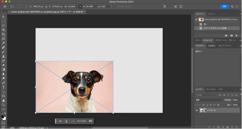Select the Lasso tool

click(x=3, y=25)
